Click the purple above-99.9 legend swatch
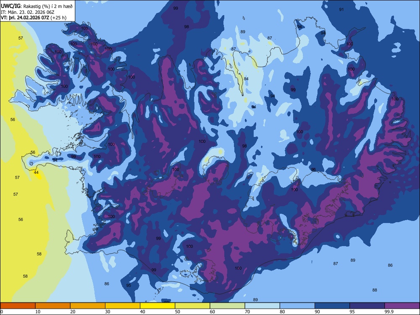 (x=402, y=306)
